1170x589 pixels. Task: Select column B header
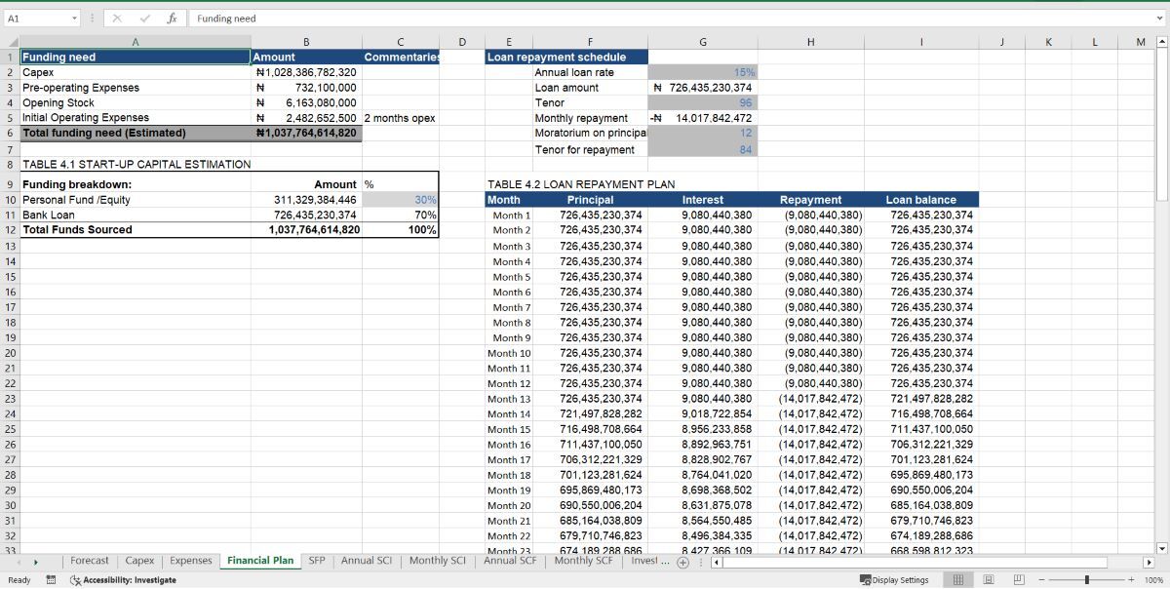coord(306,42)
